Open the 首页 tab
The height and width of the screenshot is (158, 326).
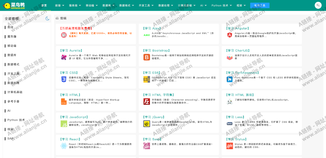click(x=44, y=6)
